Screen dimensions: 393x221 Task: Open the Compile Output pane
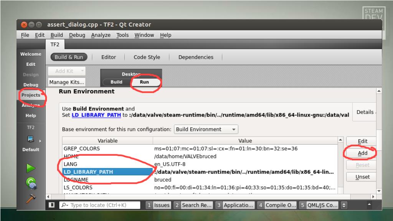point(277,205)
